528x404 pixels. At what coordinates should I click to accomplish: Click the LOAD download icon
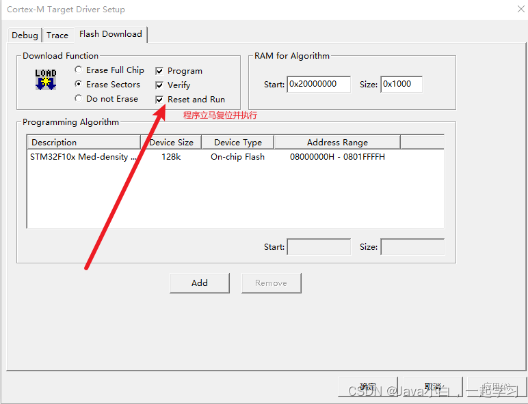pos(46,80)
